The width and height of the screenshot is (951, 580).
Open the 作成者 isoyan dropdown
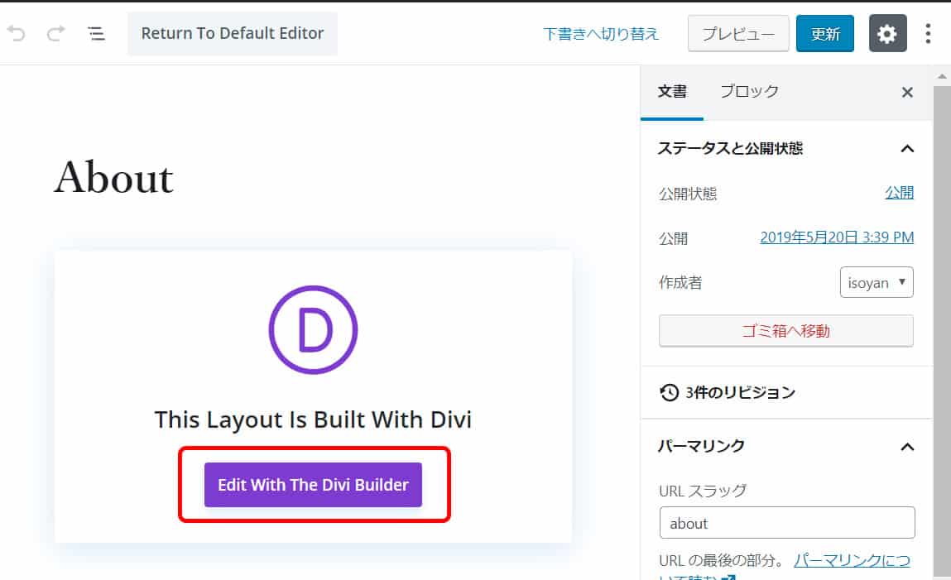tap(876, 283)
